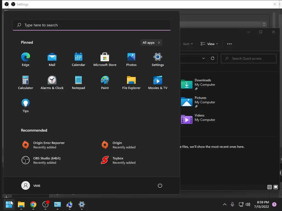Open the Calendar app
This screenshot has height=211, width=282.
point(78,59)
